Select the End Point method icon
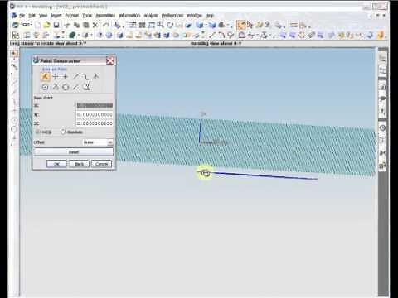This screenshot has height=298, width=398. pos(75,77)
